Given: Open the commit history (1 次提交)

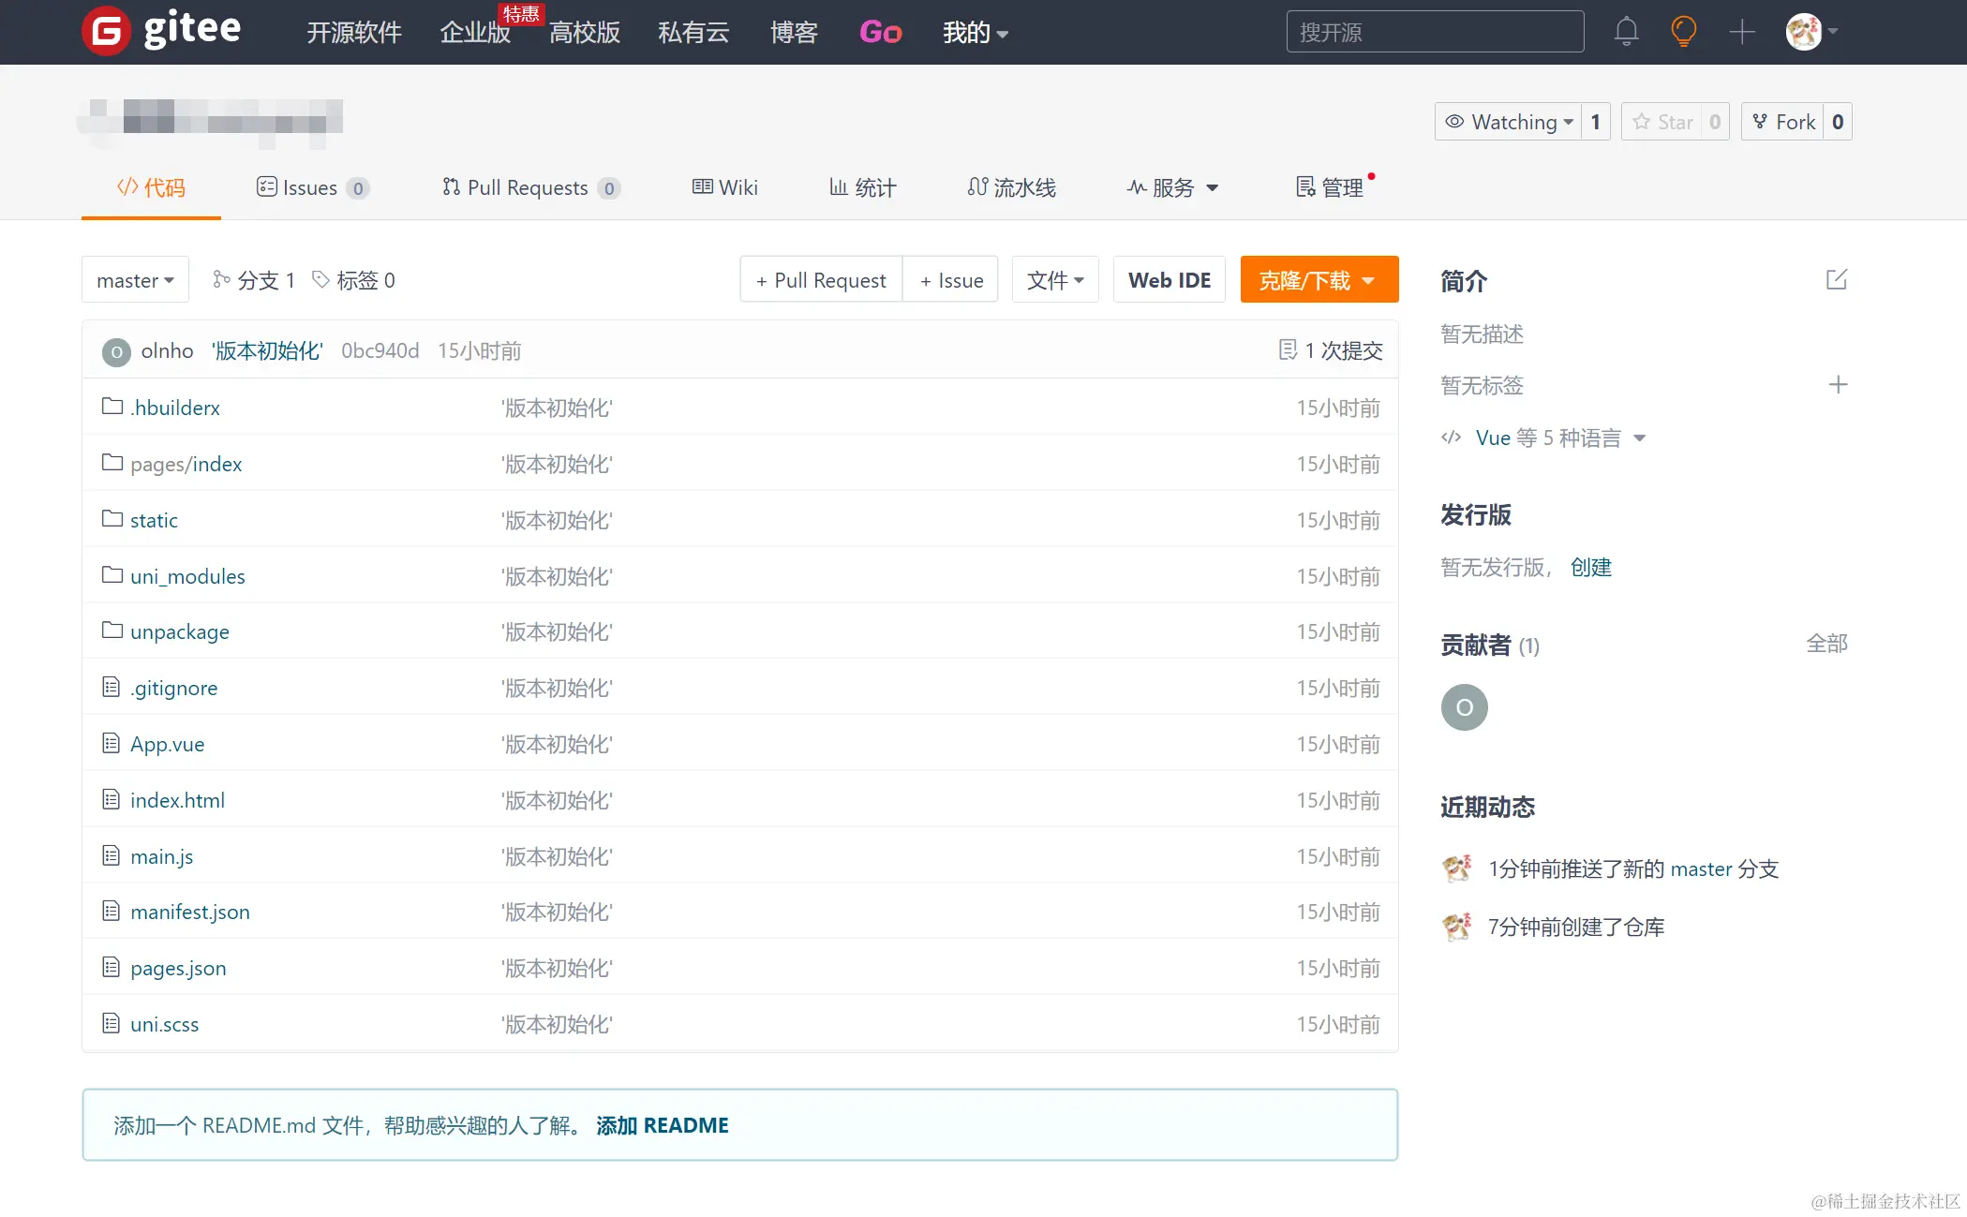Looking at the screenshot, I should (1331, 350).
